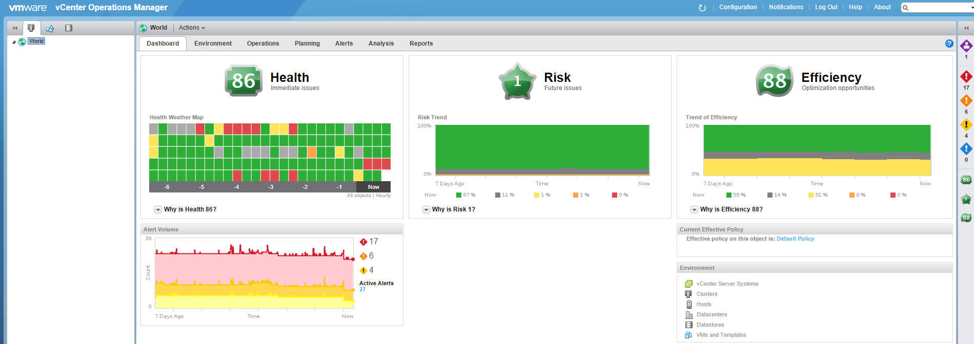This screenshot has height=344, width=974.
Task: Click the refresh icon in top bar
Action: pos(702,8)
